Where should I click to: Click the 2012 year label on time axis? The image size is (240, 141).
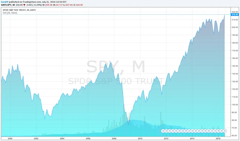(166, 138)
